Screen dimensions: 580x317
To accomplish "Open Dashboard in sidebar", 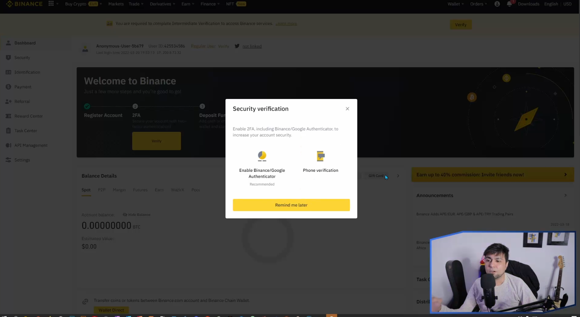I will 25,43.
